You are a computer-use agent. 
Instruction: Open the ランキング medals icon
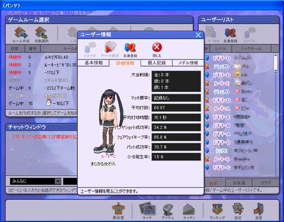point(217,209)
